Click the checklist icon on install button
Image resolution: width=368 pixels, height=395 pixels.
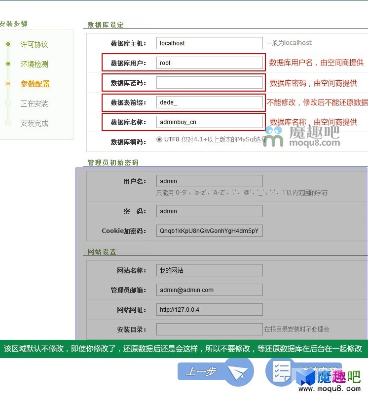coord(282,372)
